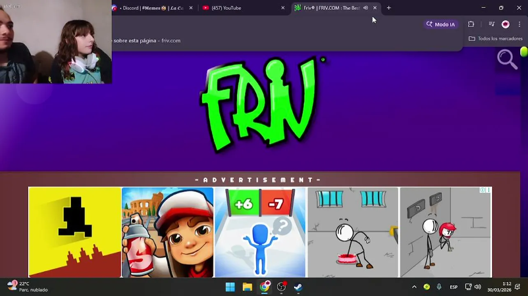528x296 pixels.
Task: Mute audio on the Friv tab
Action: point(366,8)
